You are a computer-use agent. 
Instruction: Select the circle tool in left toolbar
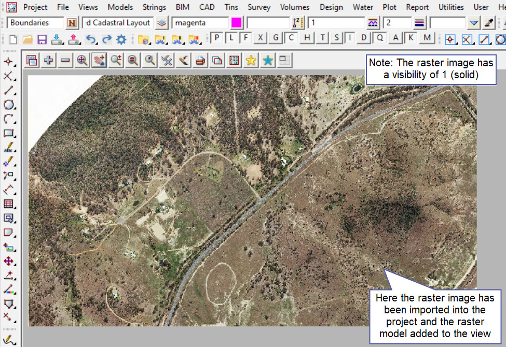pyautogui.click(x=8, y=105)
